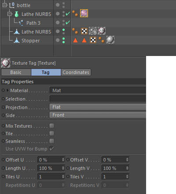Select the Path 3 spline icon

(22, 23)
